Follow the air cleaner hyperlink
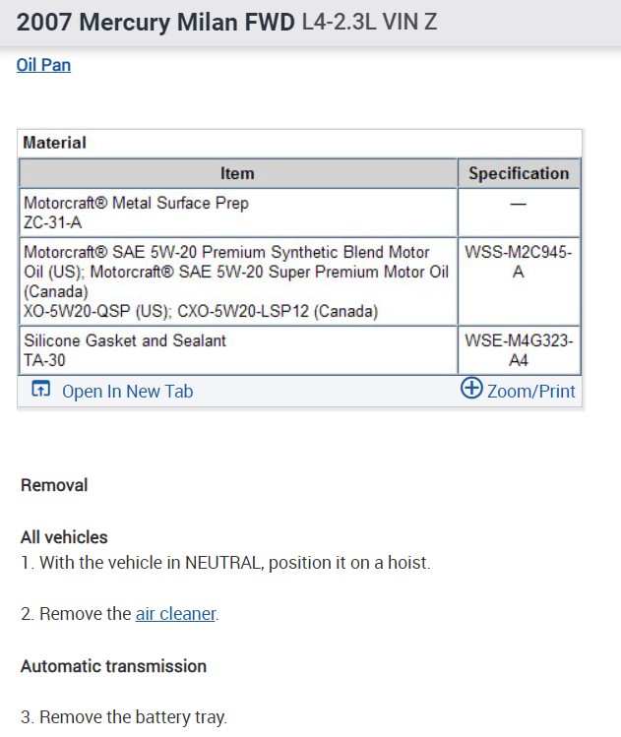The width and height of the screenshot is (621, 737). 175,614
